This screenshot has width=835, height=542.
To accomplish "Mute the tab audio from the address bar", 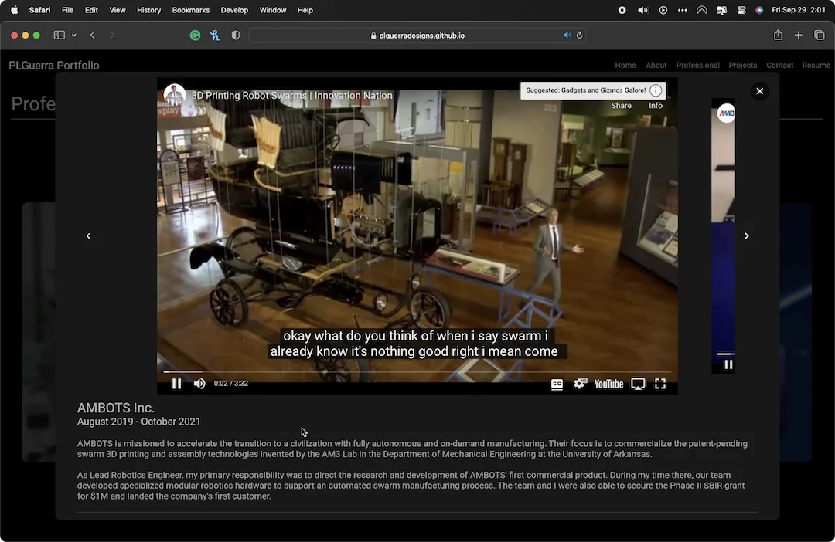I will (x=567, y=35).
